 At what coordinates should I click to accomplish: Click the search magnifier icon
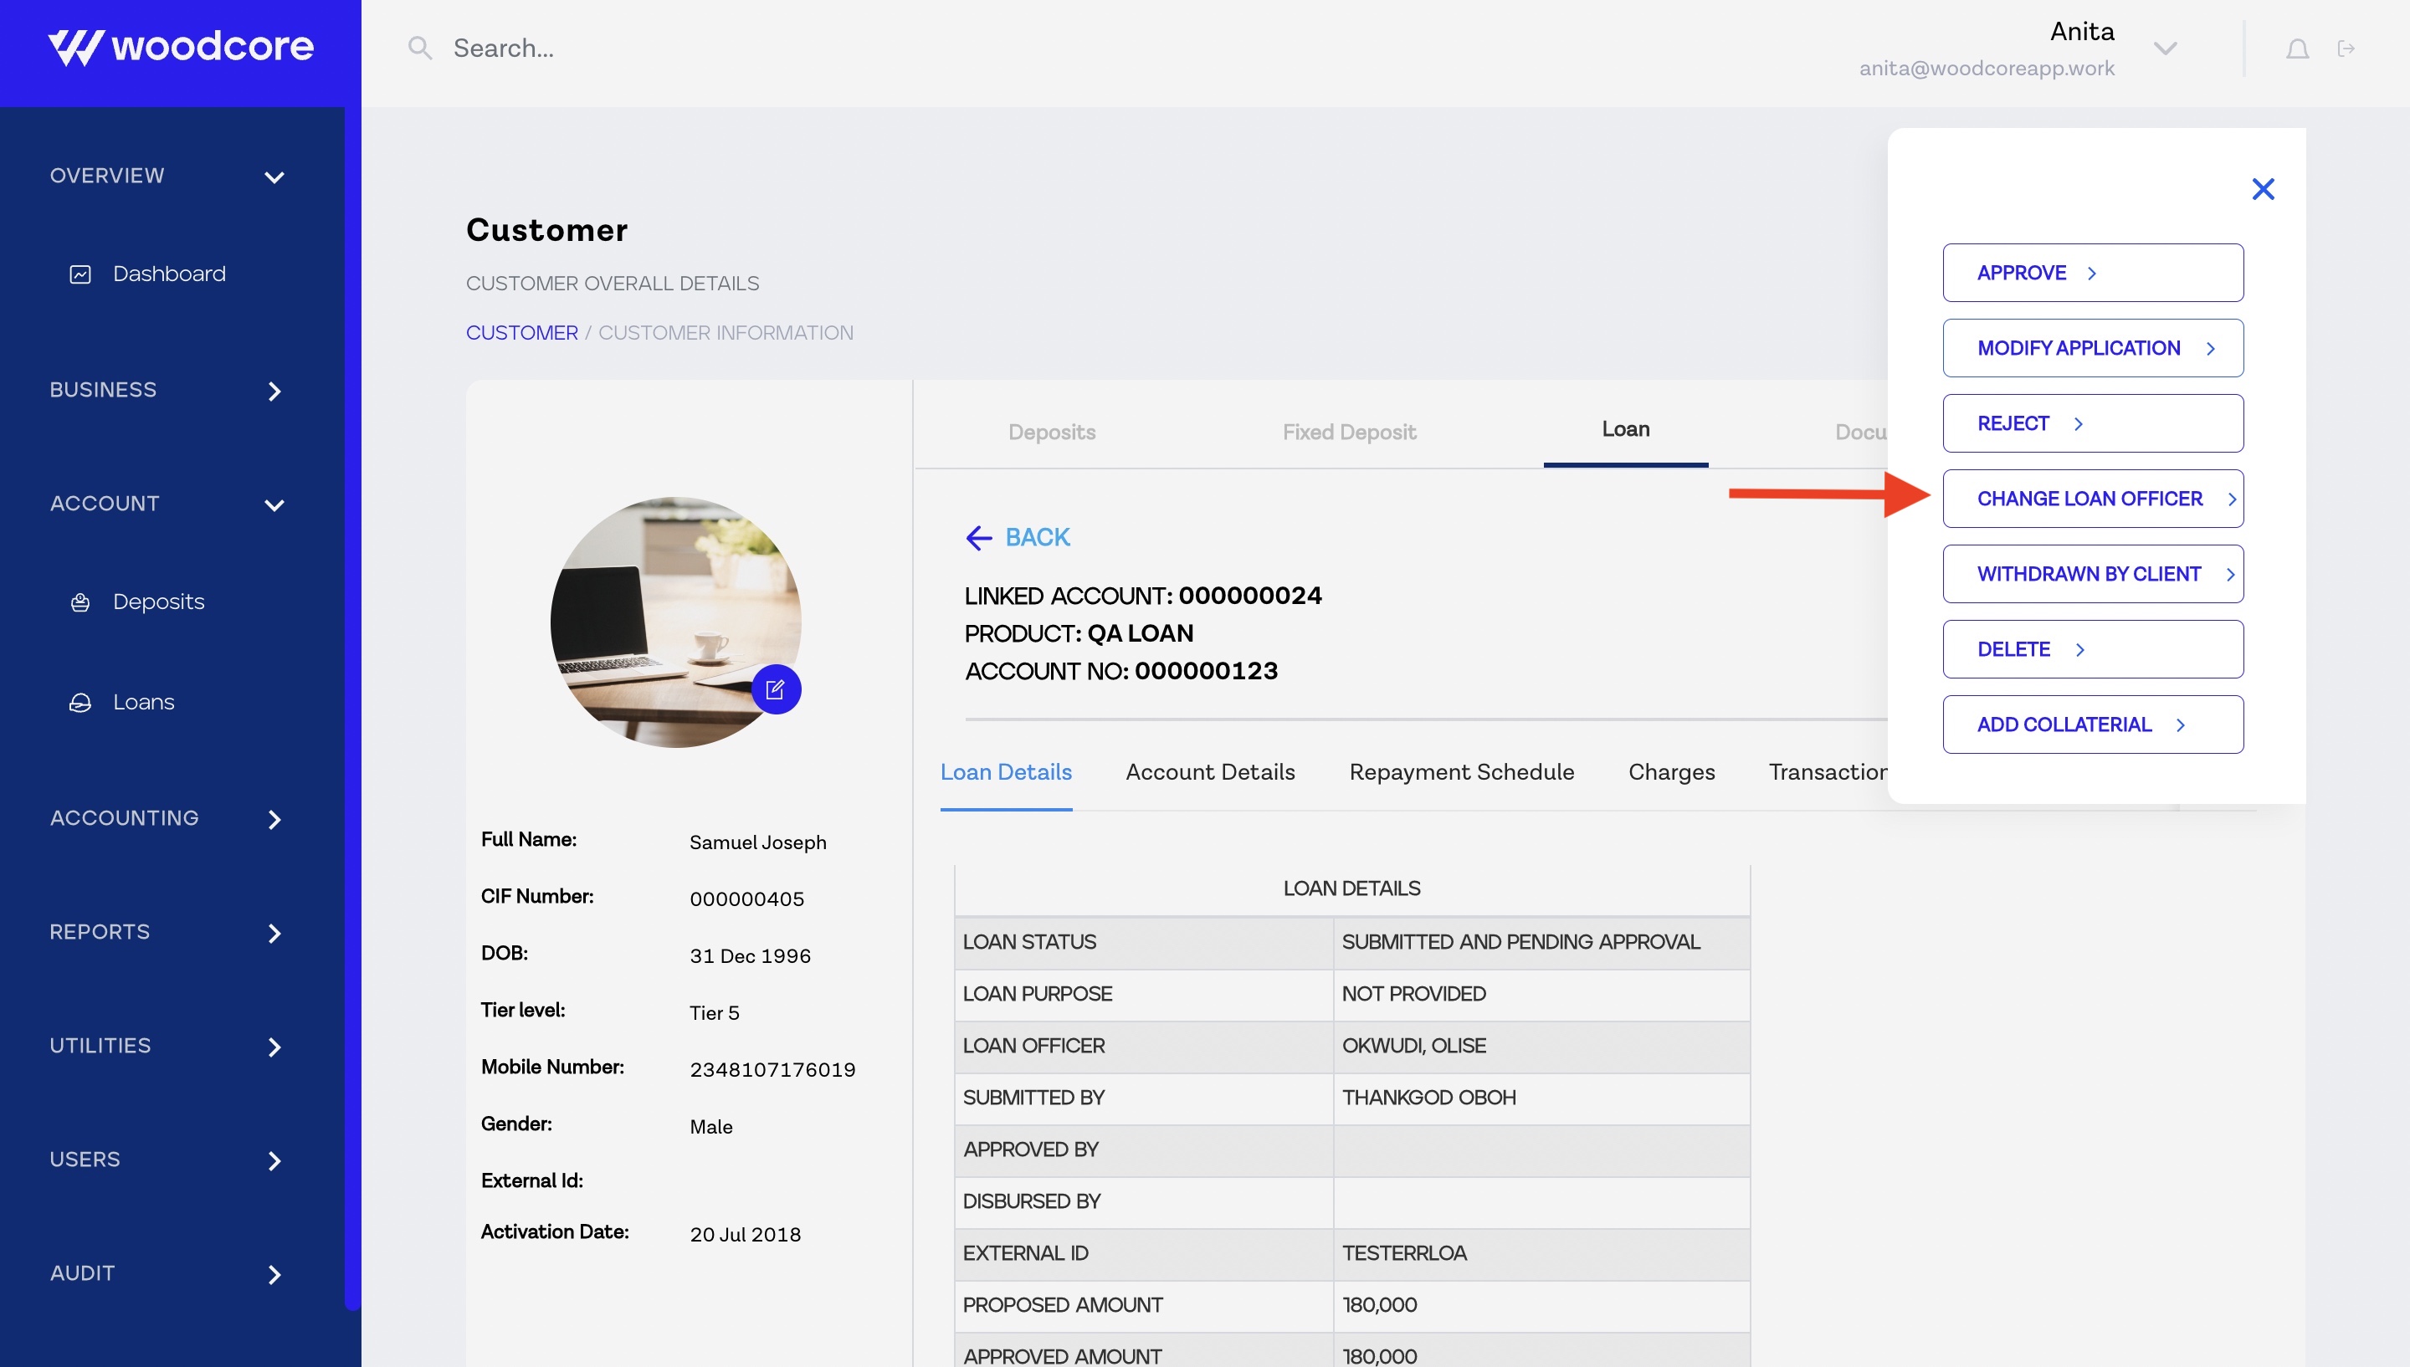[x=420, y=48]
